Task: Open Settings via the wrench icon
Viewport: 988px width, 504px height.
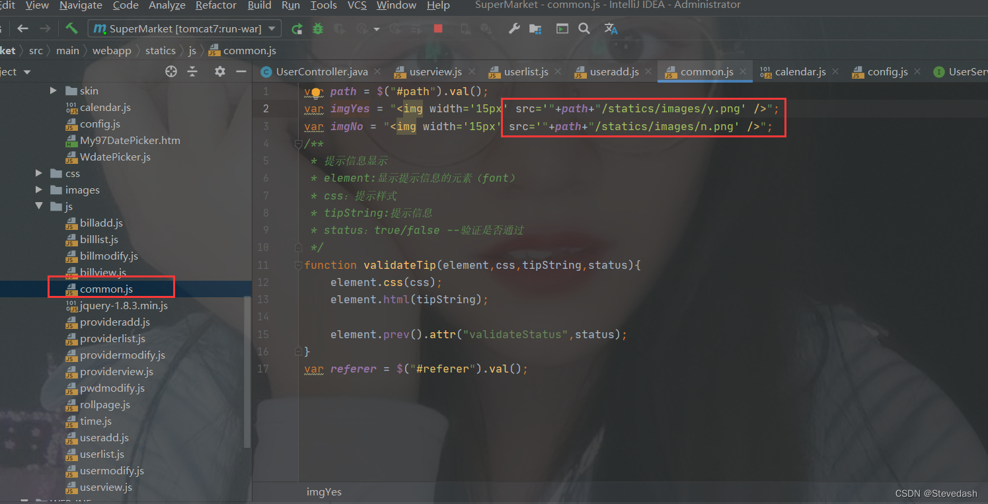Action: click(513, 28)
